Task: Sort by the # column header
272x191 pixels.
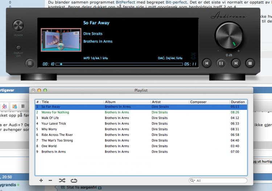Action: point(38,102)
